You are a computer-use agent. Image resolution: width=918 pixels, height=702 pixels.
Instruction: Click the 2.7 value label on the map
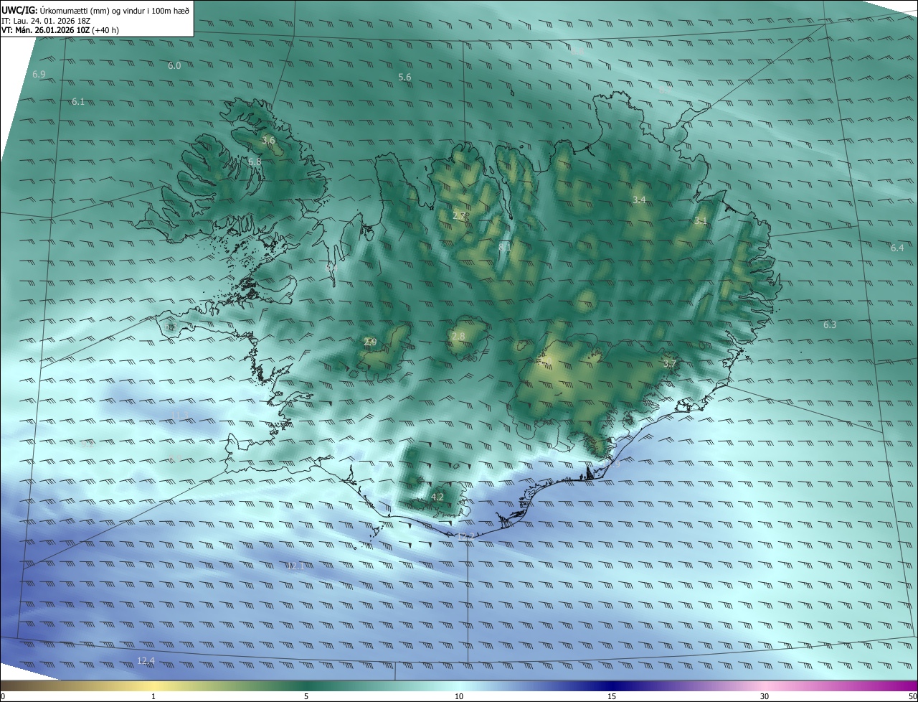[460, 215]
